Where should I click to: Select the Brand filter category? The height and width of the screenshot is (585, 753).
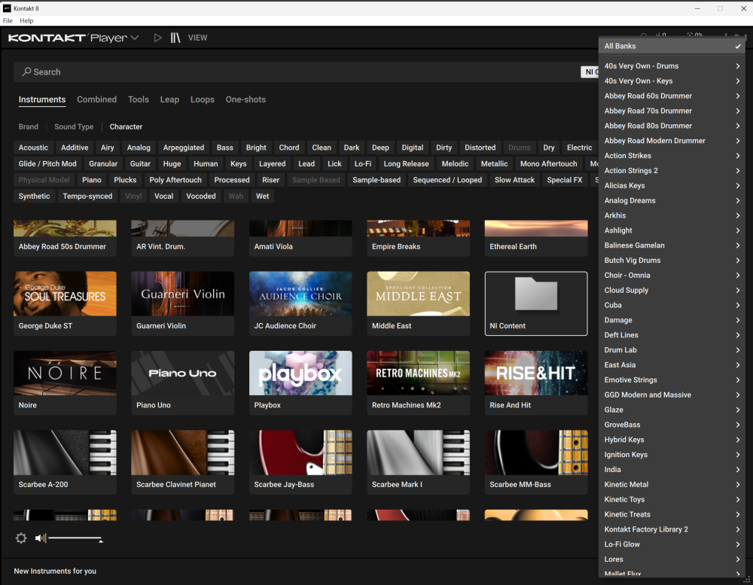tap(29, 126)
